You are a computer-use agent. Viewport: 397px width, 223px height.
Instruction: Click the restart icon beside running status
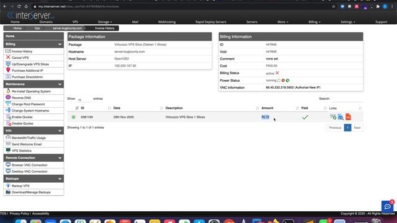[x=279, y=81]
